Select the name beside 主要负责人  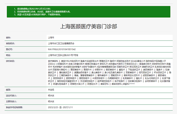[x=51, y=101]
